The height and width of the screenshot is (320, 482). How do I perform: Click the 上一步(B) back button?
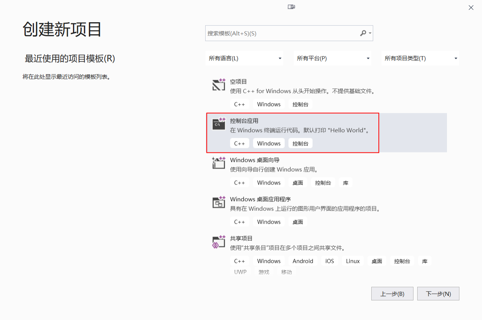392,294
